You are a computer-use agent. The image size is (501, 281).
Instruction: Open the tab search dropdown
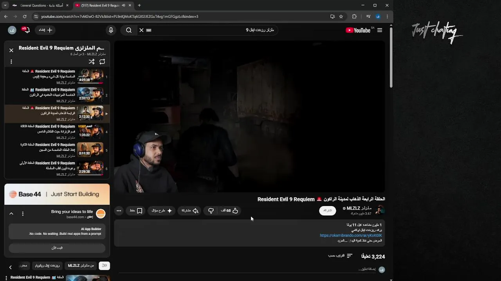(x=5, y=5)
